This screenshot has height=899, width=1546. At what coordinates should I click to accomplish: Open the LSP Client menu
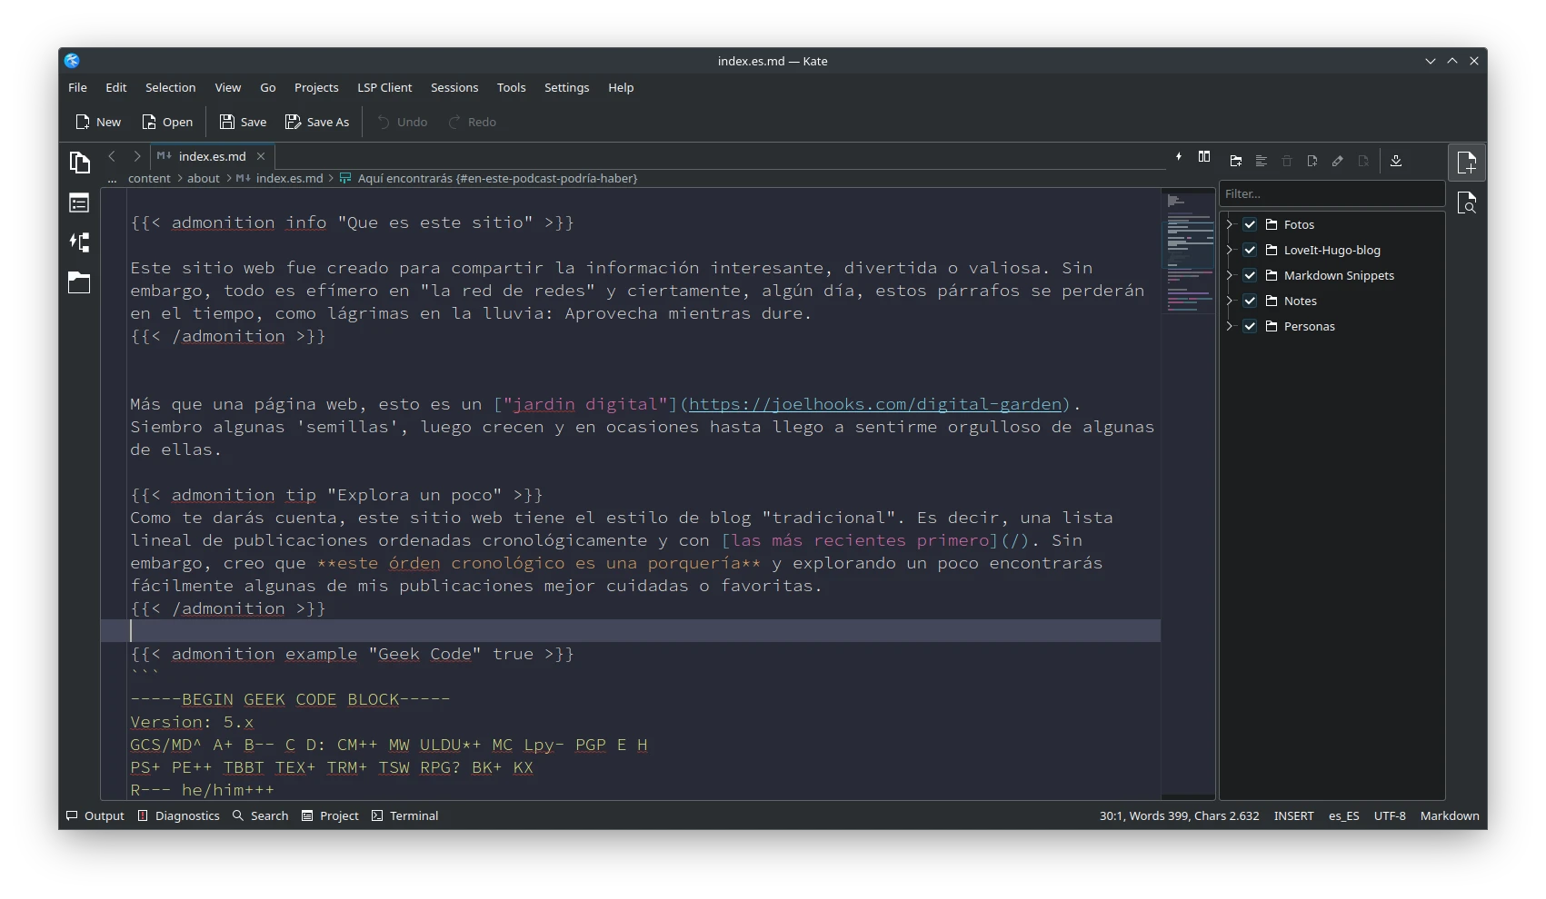click(x=384, y=88)
